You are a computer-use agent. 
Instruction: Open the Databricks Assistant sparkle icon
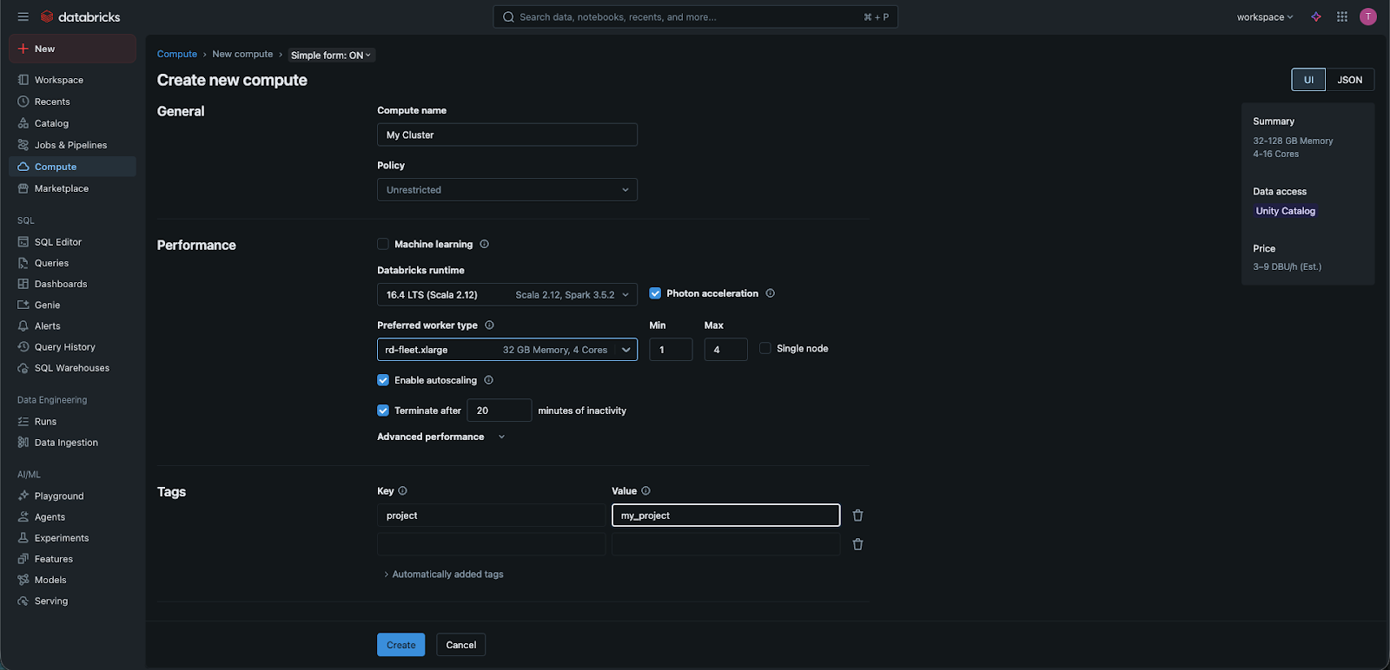(x=1316, y=16)
